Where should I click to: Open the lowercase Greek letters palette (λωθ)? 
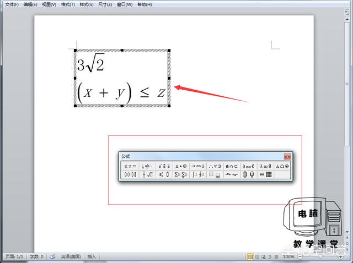point(265,166)
